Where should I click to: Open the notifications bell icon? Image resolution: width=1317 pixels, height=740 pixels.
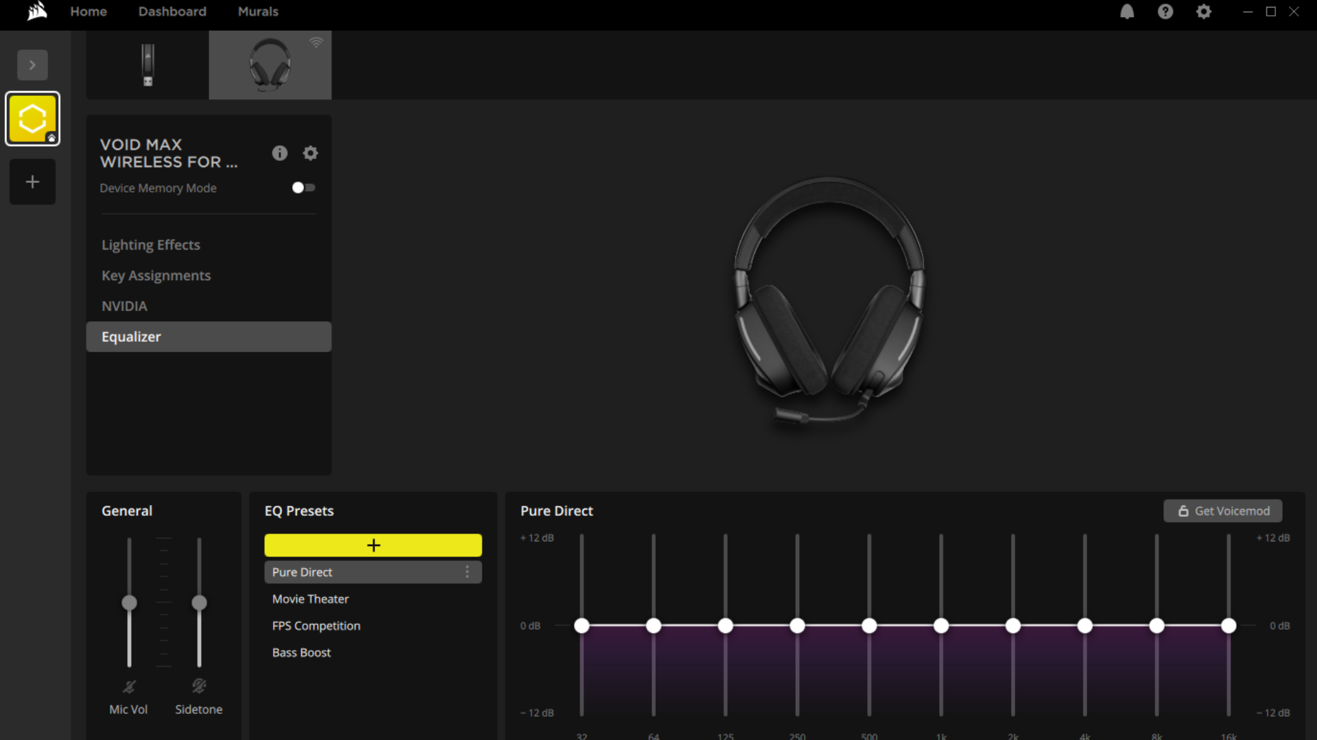tap(1127, 12)
